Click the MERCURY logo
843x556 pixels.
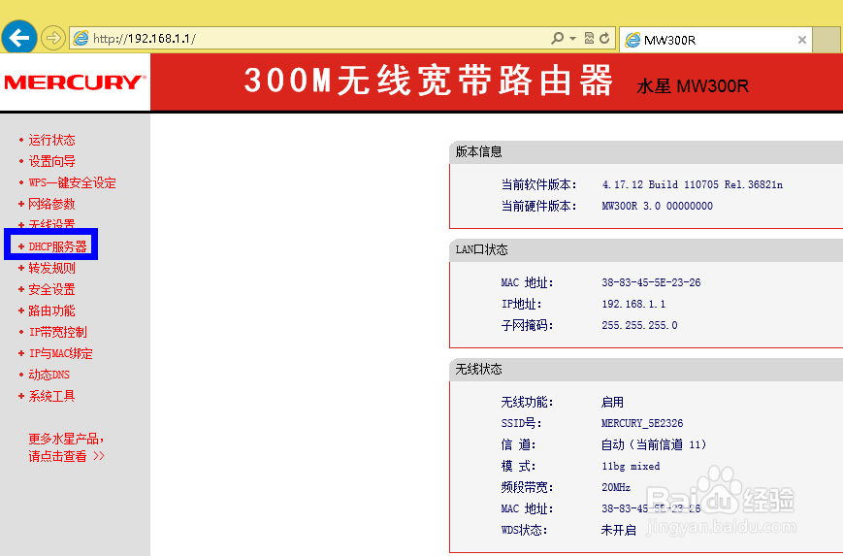(75, 82)
